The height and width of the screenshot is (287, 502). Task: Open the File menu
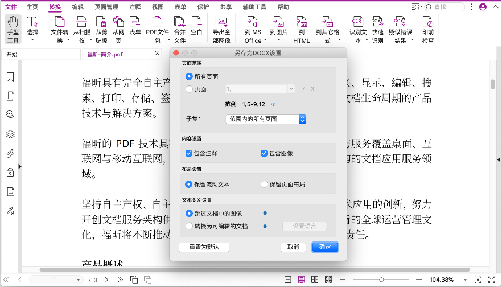coord(11,7)
